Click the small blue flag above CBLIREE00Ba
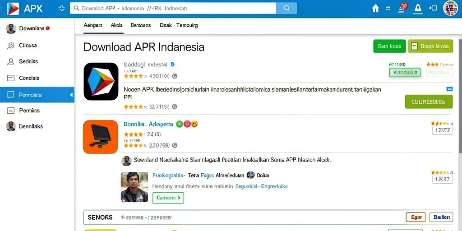Screen dimensions: 462x231 point(450,89)
